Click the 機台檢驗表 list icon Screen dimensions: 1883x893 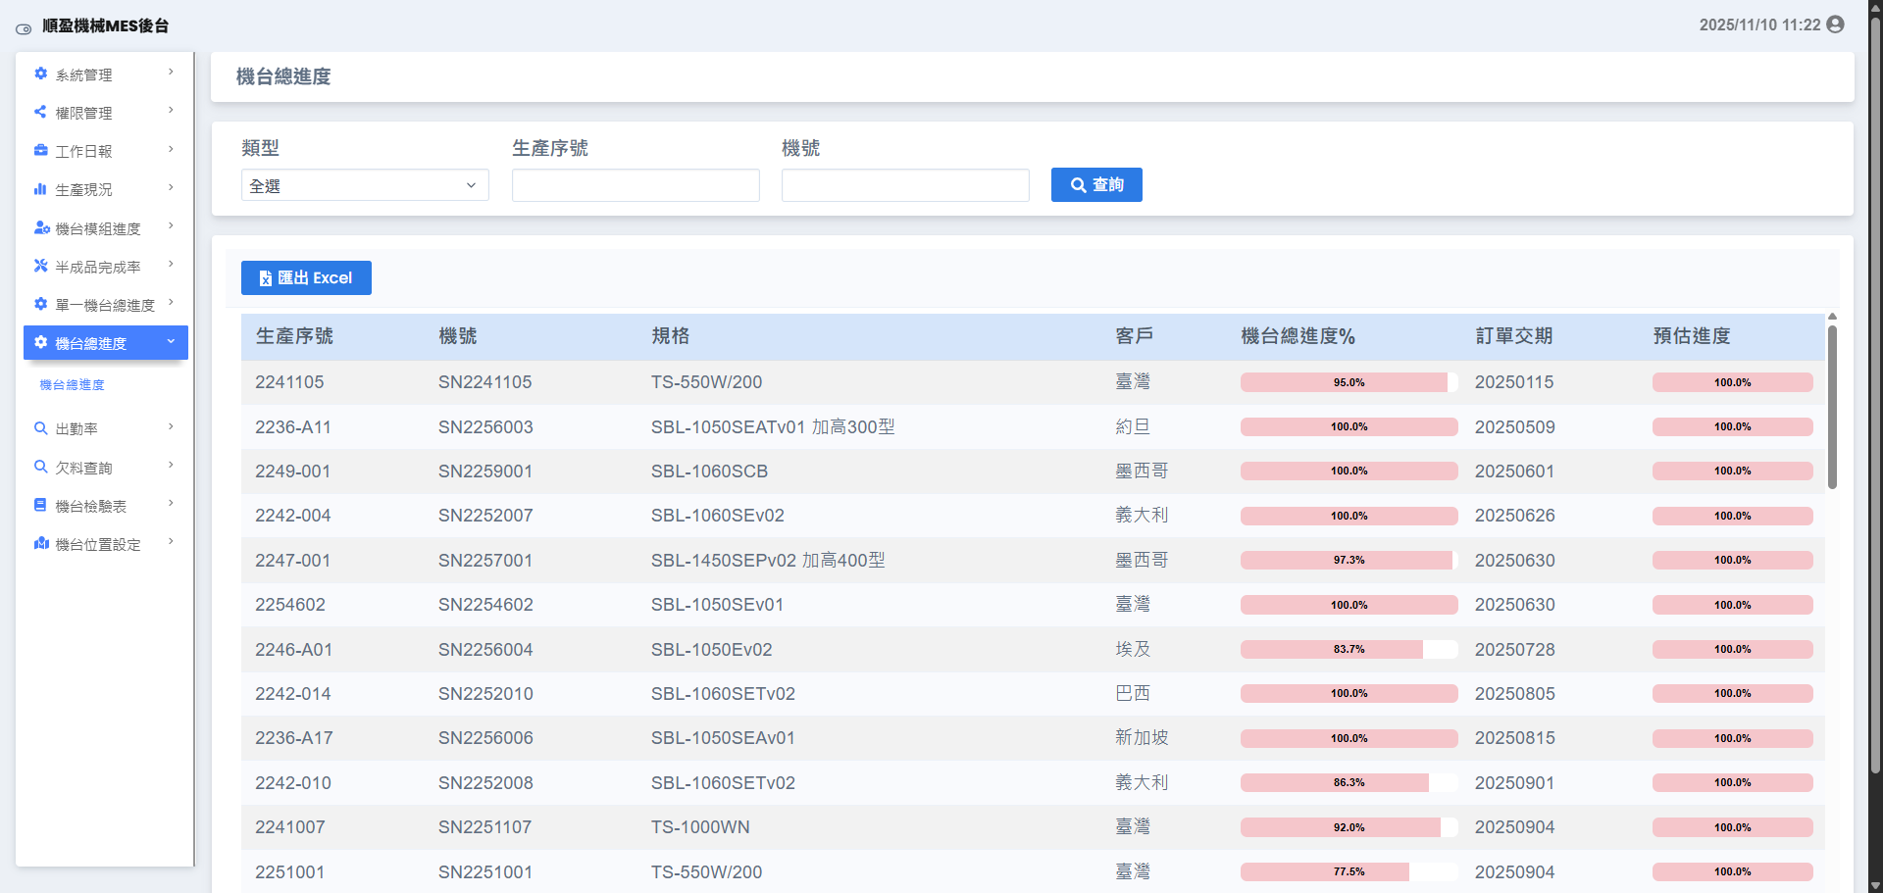[x=41, y=505]
